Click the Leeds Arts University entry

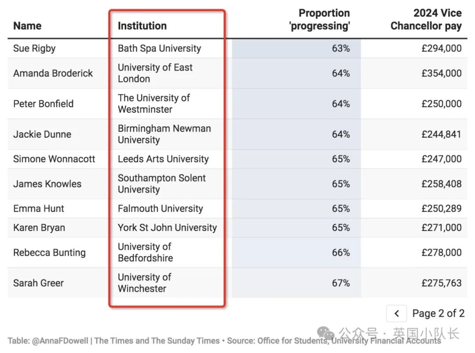163,159
